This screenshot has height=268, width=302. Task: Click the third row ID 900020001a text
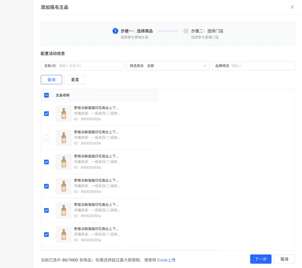[x=87, y=167]
